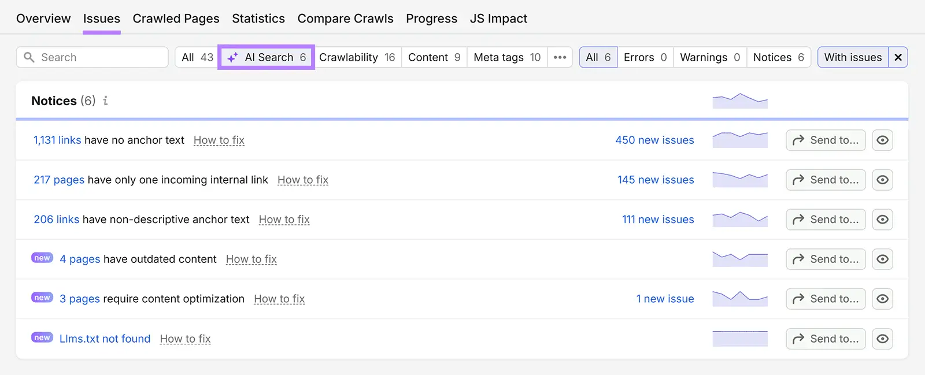The width and height of the screenshot is (925, 375).
Task: Open the With issues filter
Action: tap(853, 57)
